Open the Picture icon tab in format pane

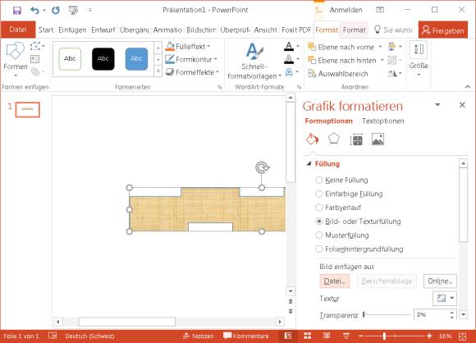378,139
